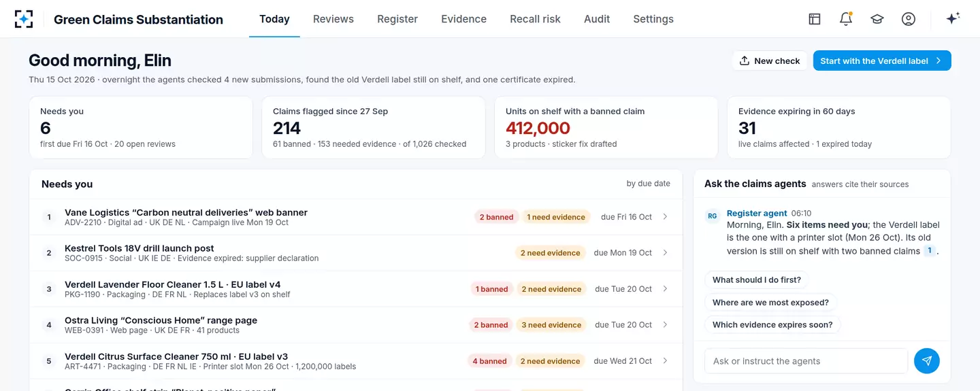Send the message with the paper plane icon
The width and height of the screenshot is (980, 391).
pos(927,361)
